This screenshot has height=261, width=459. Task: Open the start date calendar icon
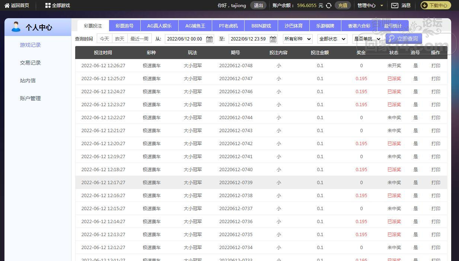click(x=209, y=39)
